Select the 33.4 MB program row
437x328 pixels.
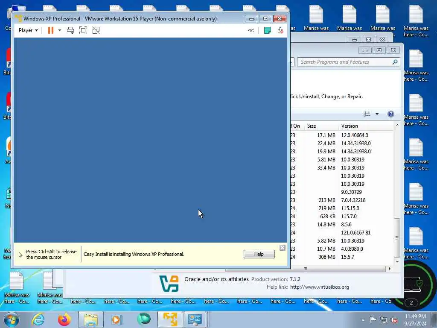pos(342,167)
